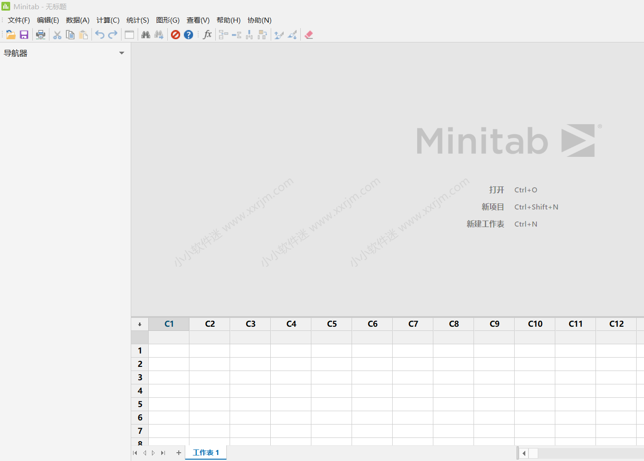
Task: Select column header C12
Action: coord(616,324)
